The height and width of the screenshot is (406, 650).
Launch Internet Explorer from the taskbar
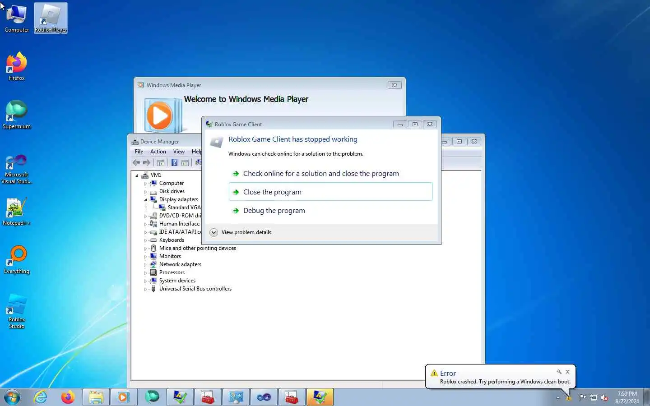41,397
